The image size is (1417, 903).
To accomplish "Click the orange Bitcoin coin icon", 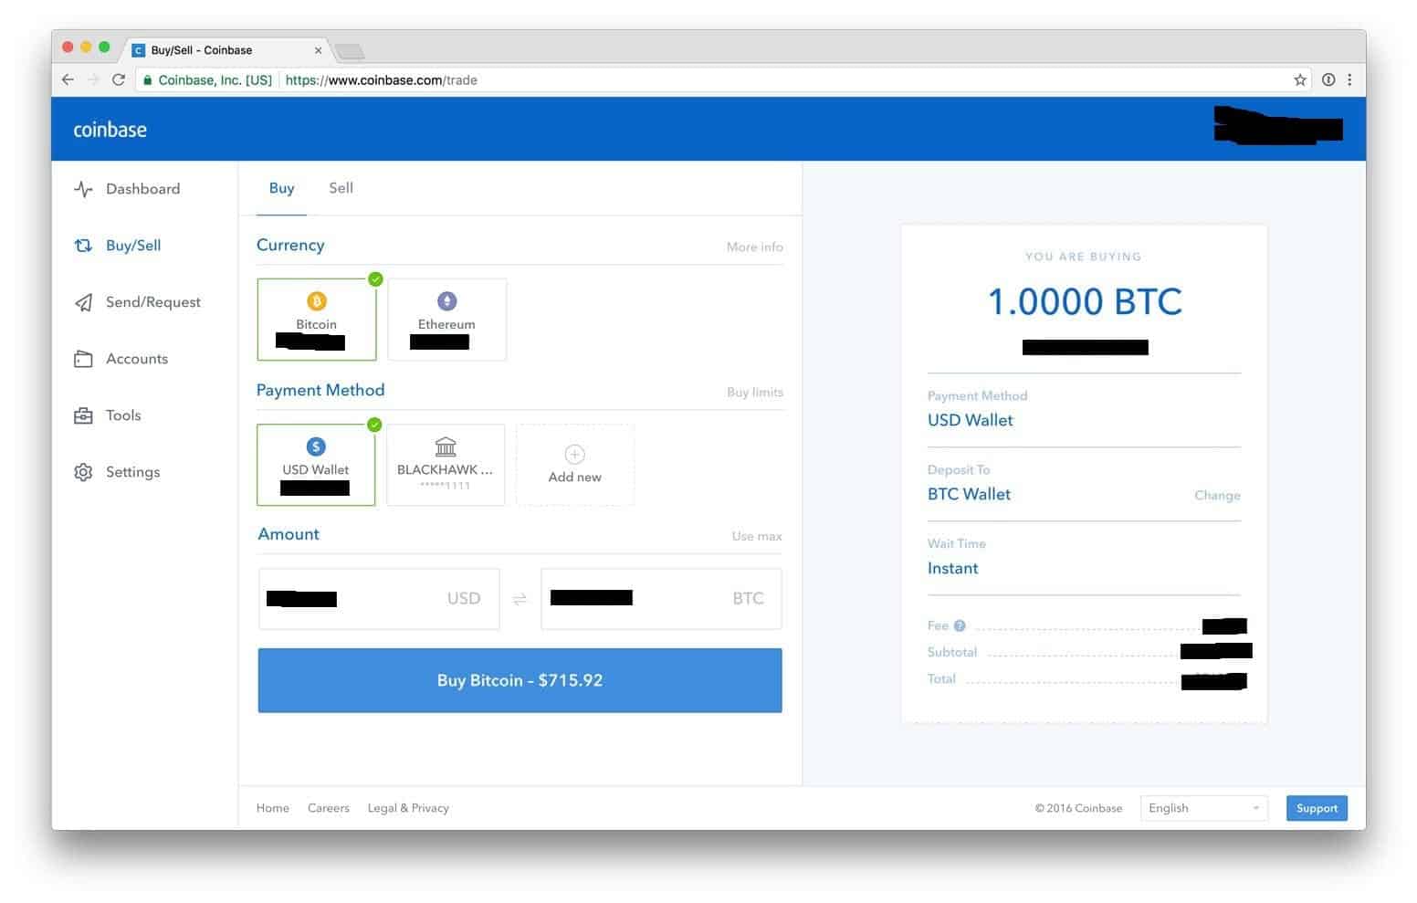I will (x=316, y=301).
